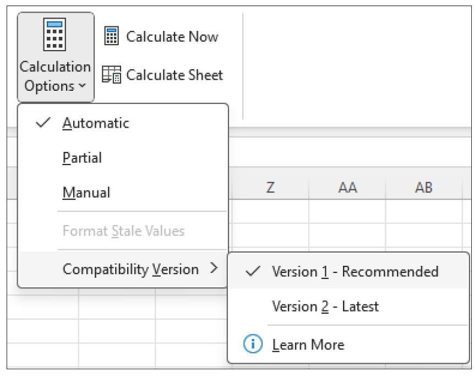The height and width of the screenshot is (383, 474).
Task: Collapse the Calculation Options dropdown chevron
Action: pos(82,86)
